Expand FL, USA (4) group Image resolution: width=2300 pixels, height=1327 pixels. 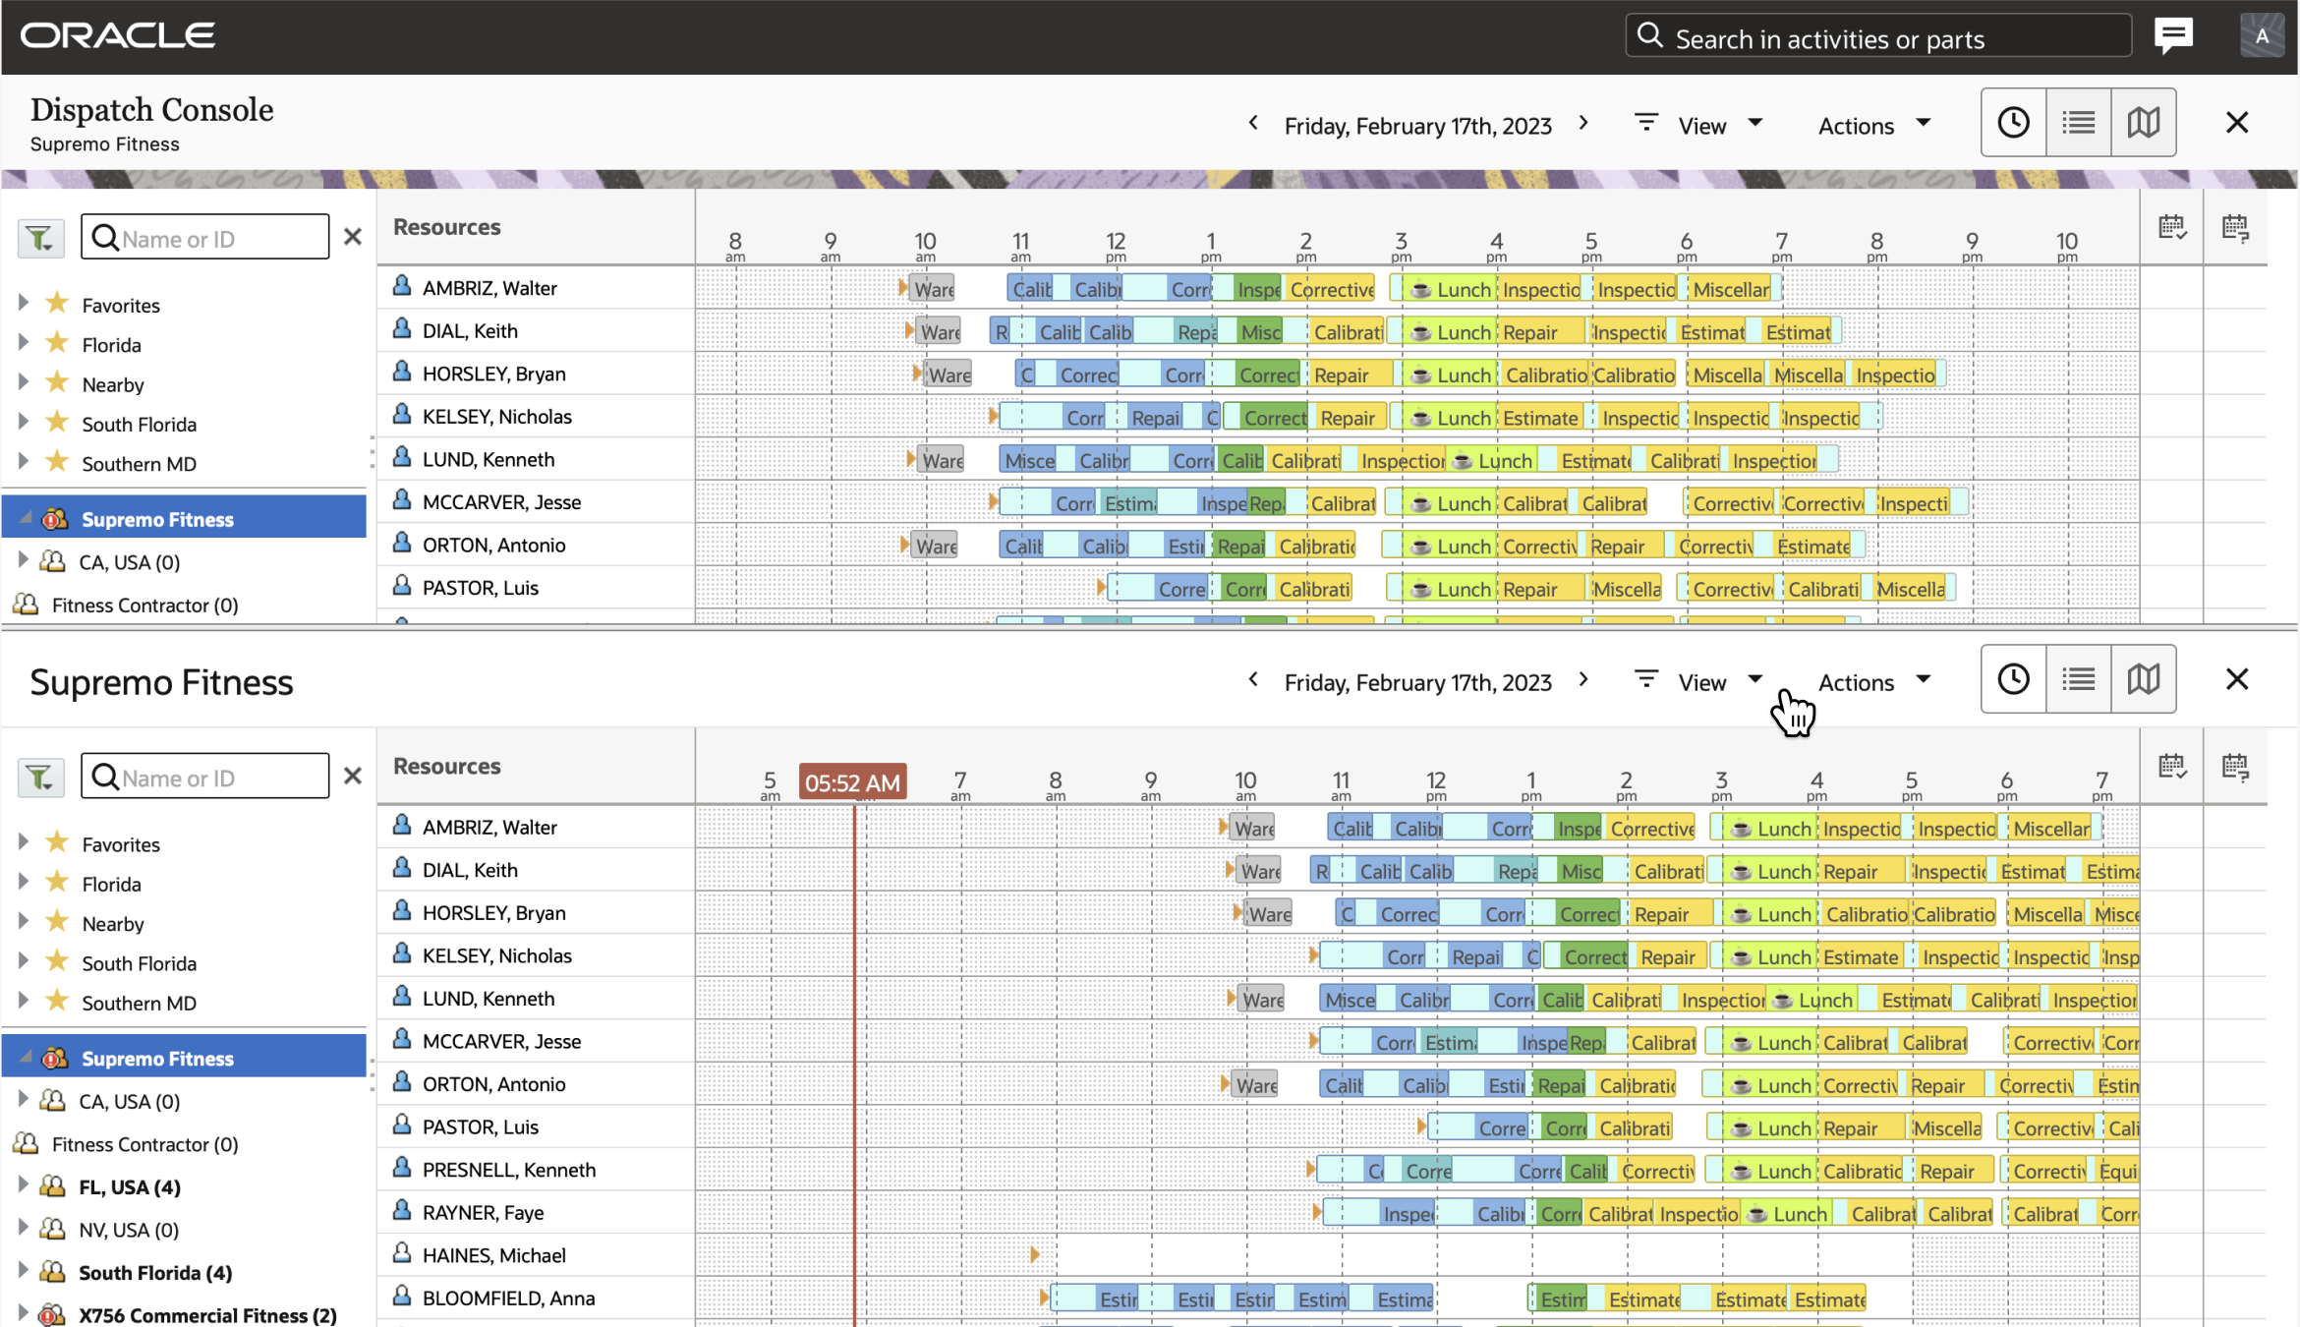click(x=24, y=1184)
